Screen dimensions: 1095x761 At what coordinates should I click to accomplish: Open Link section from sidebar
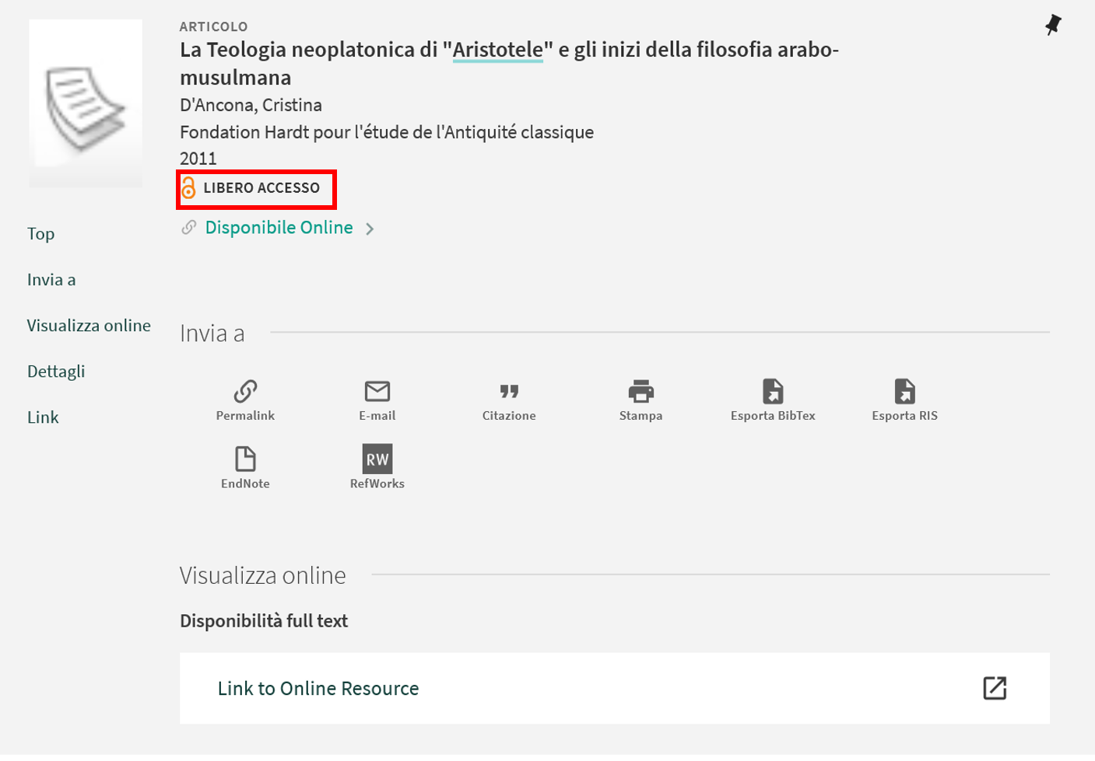pos(43,417)
